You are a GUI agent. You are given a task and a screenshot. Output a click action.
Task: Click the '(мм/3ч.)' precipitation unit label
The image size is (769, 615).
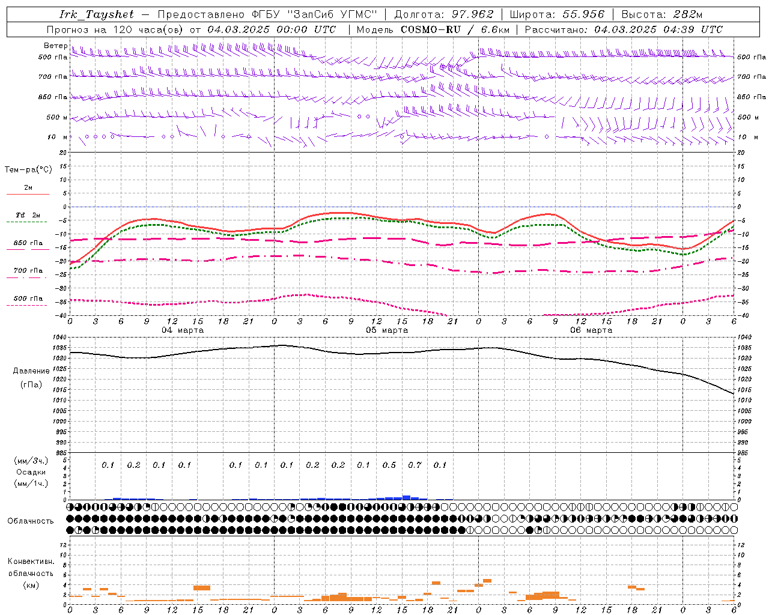(31, 461)
